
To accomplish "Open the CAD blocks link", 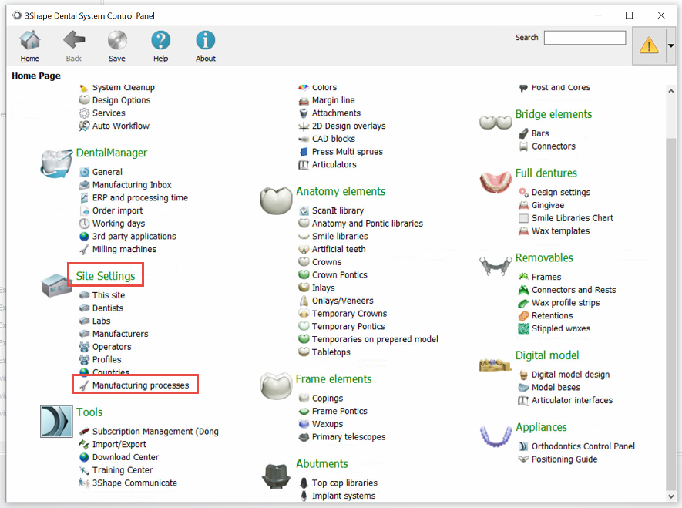I will (x=334, y=139).
